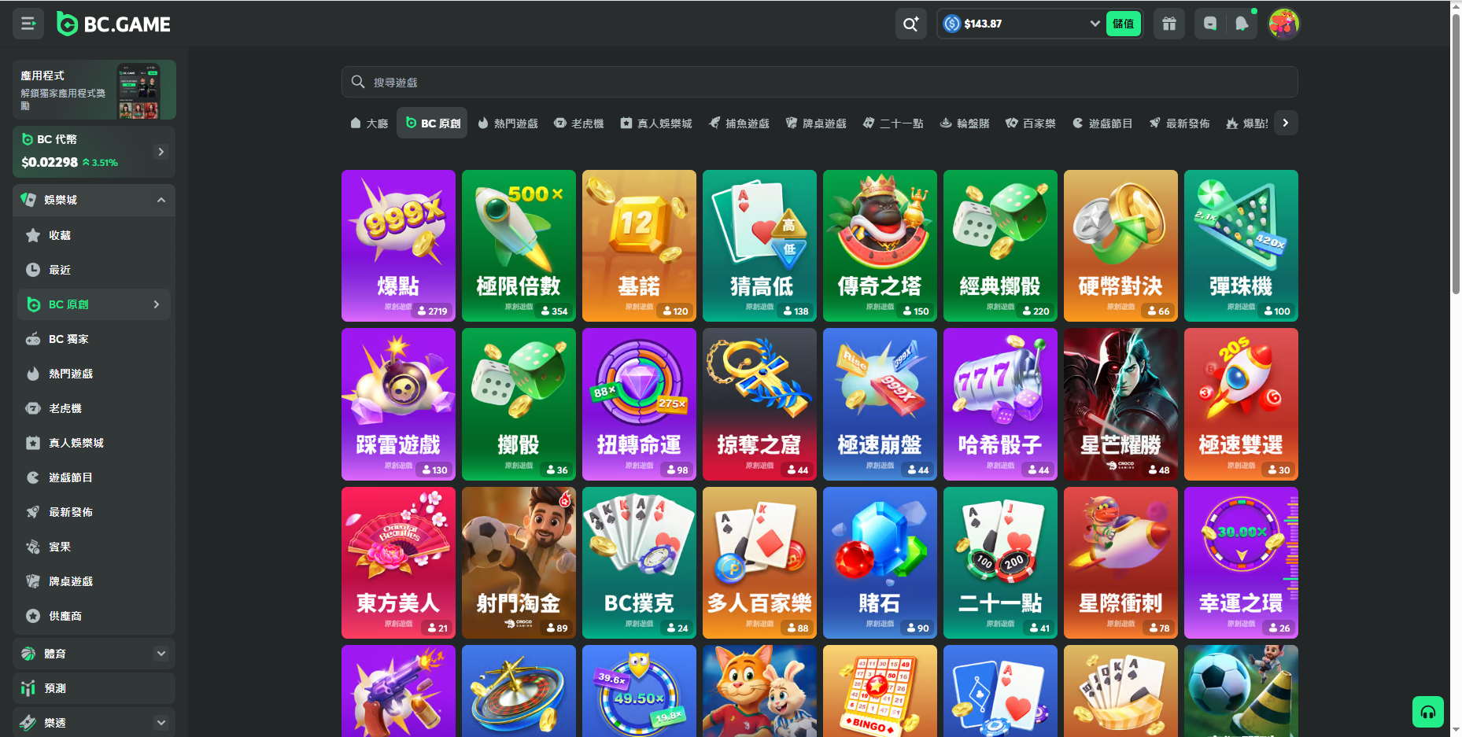Viewport: 1462px width, 737px height.
Task: Click the 儲值 deposit button
Action: tap(1124, 24)
